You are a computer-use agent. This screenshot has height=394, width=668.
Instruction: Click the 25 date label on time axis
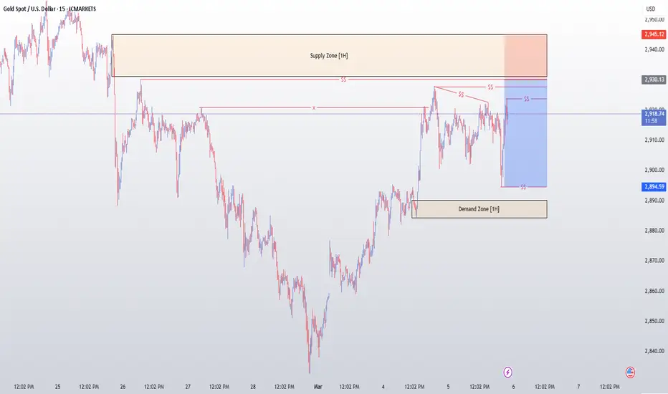(x=57, y=387)
